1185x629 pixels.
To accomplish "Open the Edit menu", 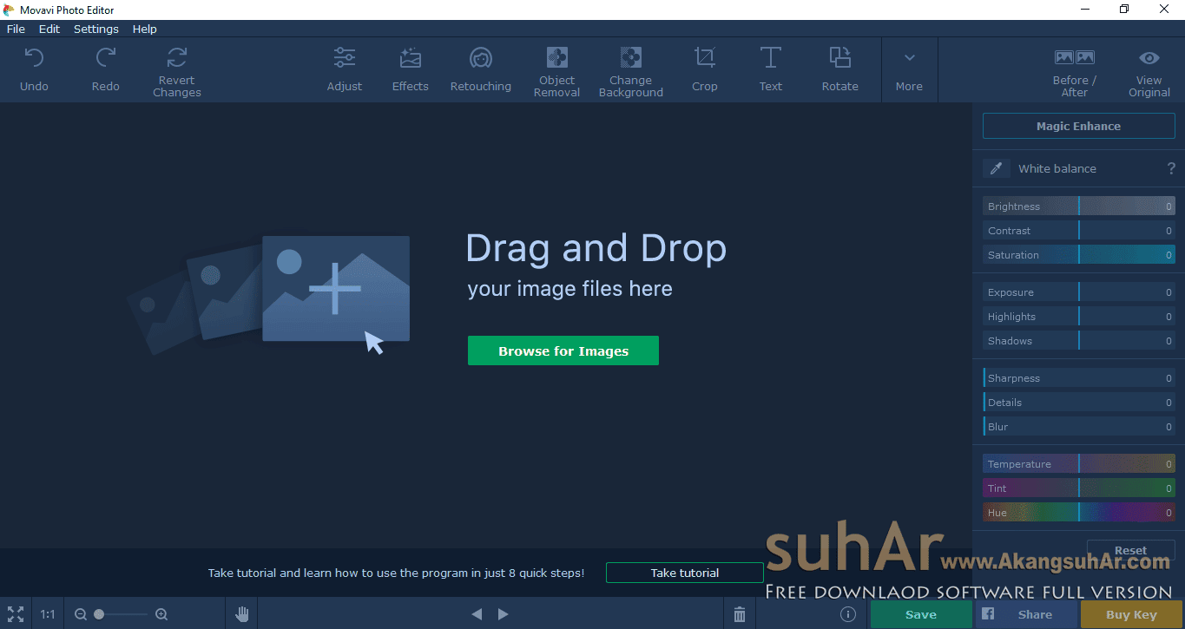I will (x=49, y=29).
